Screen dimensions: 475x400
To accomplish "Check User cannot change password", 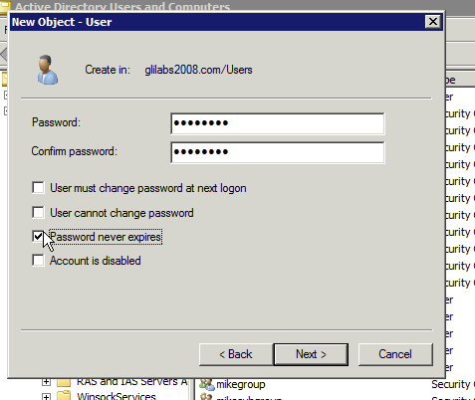I will point(38,212).
